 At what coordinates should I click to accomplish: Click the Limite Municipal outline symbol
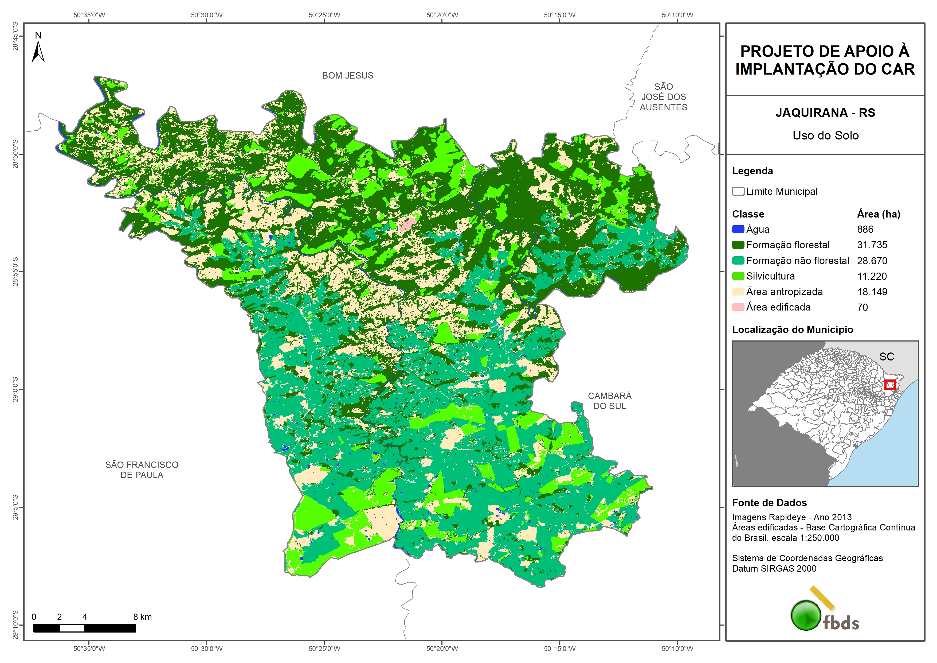click(x=738, y=192)
